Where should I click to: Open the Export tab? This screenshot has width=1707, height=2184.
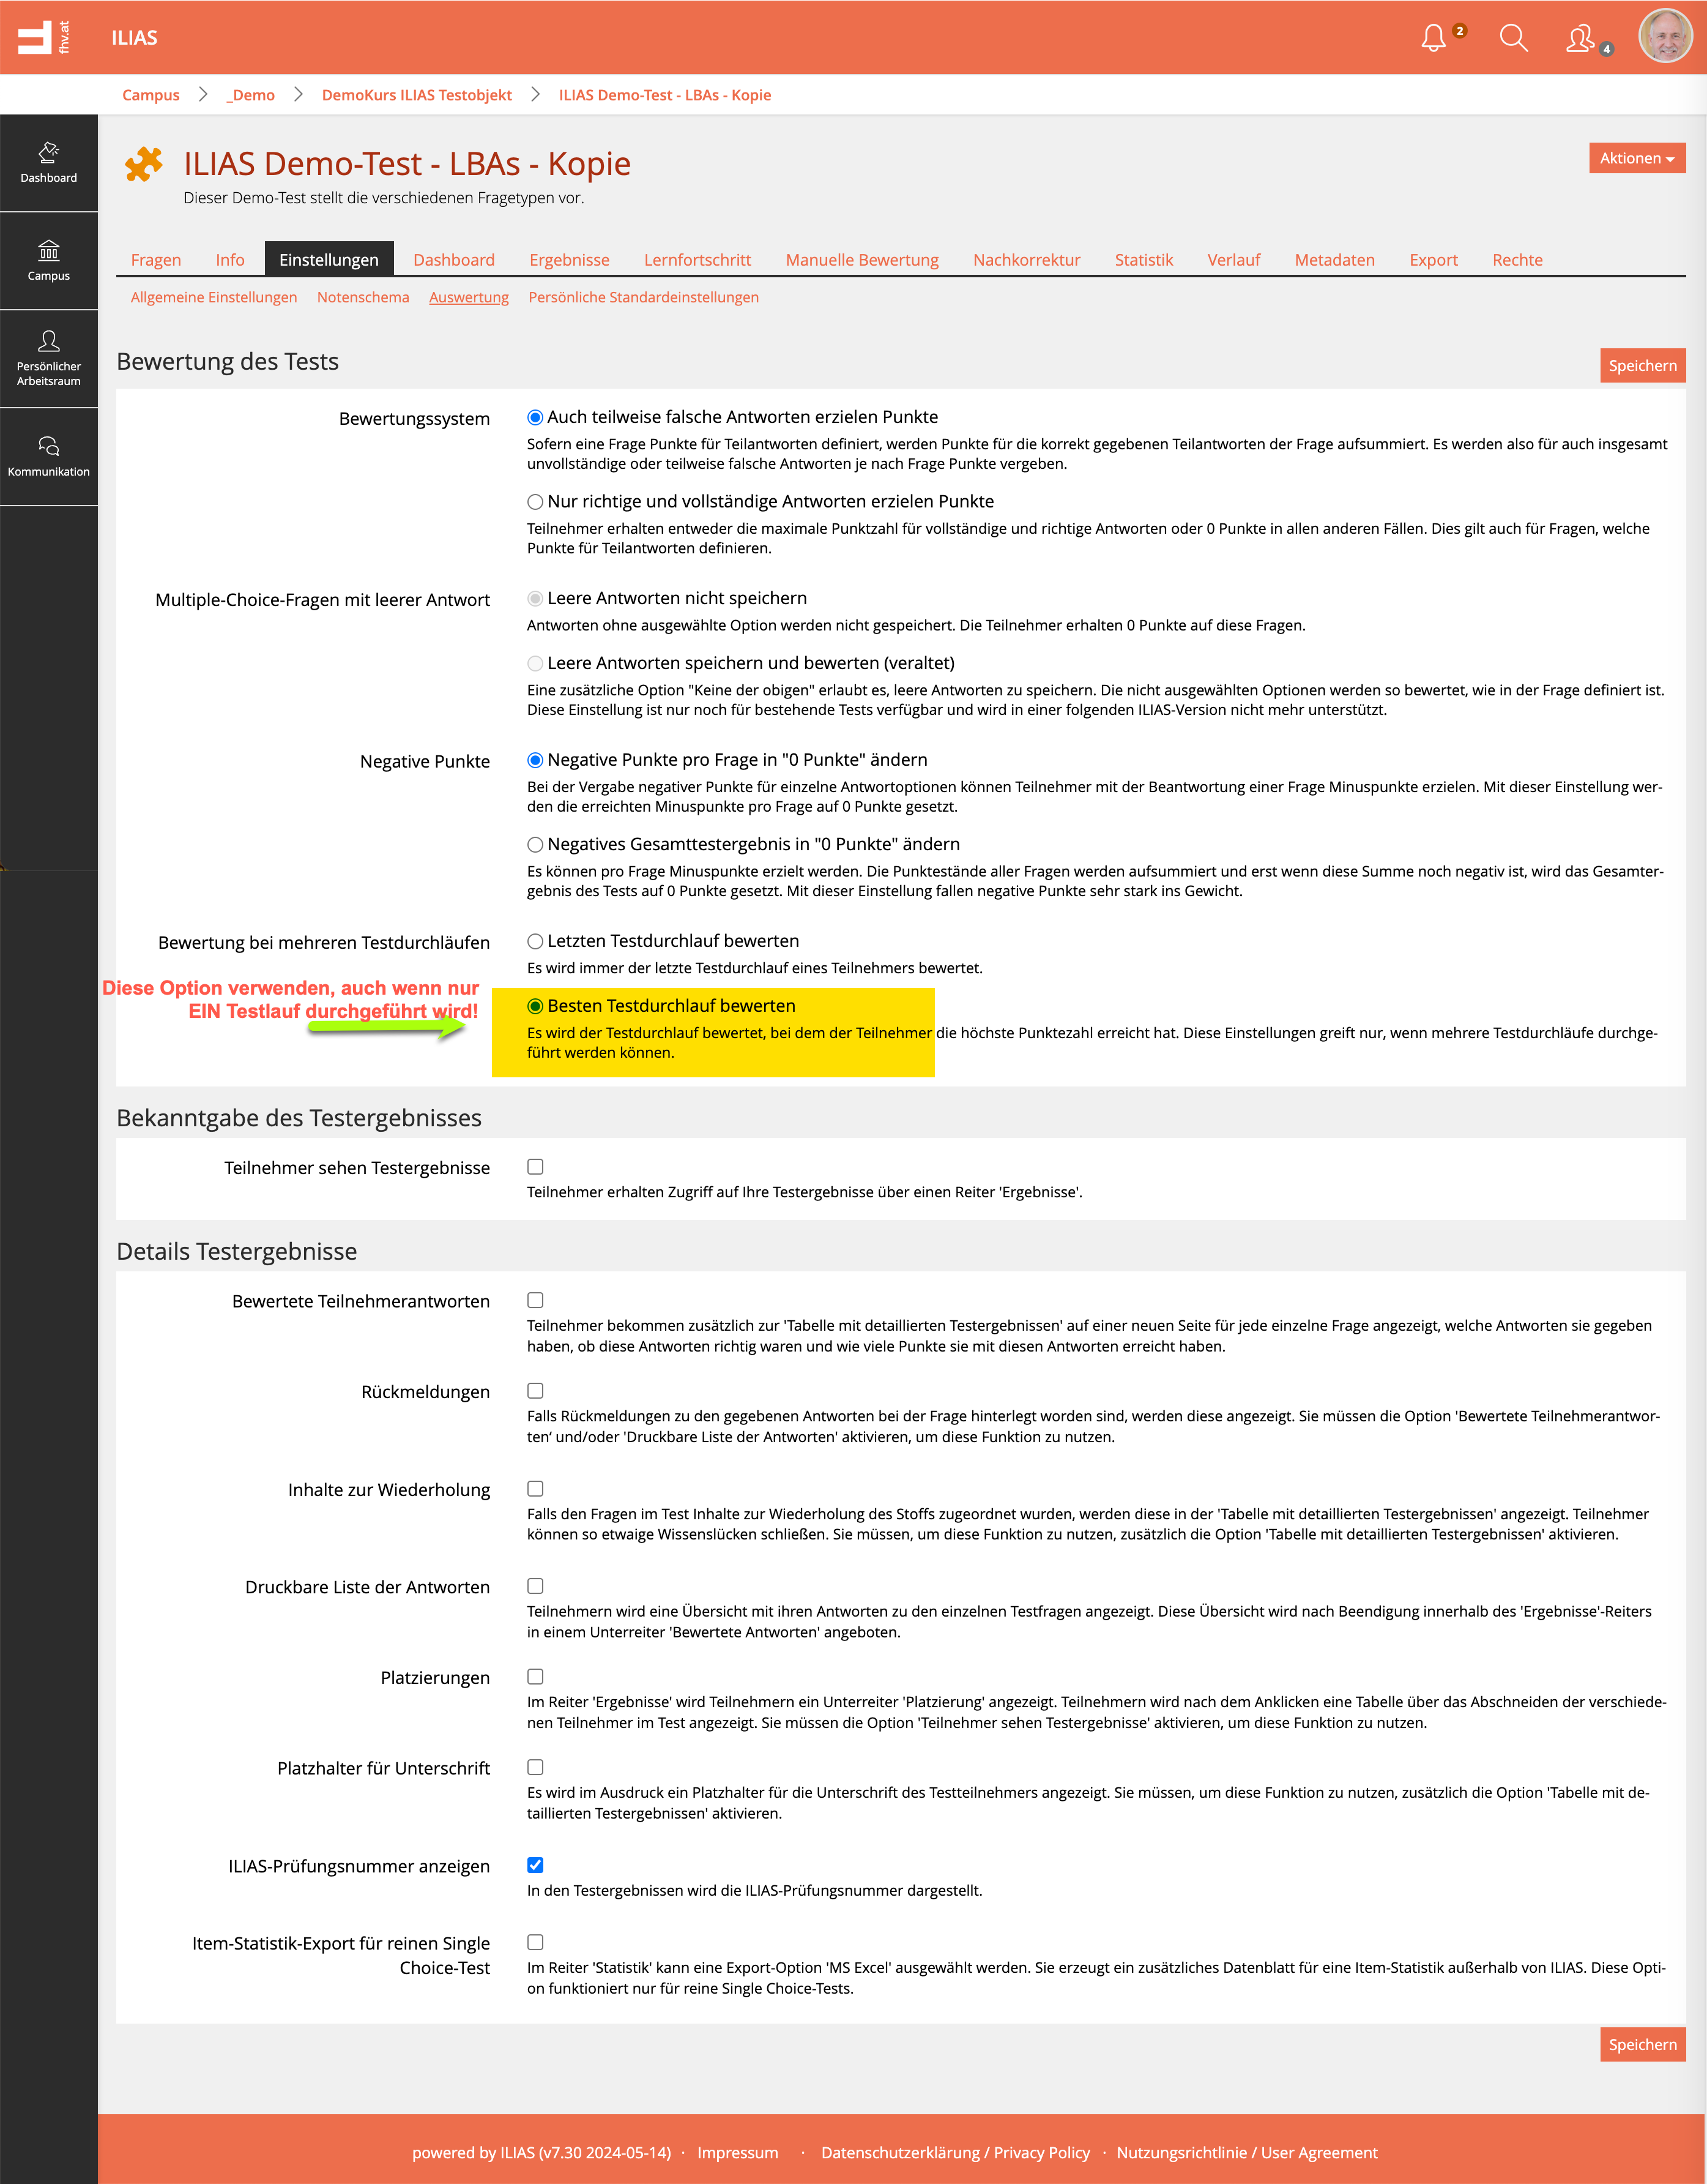point(1433,259)
